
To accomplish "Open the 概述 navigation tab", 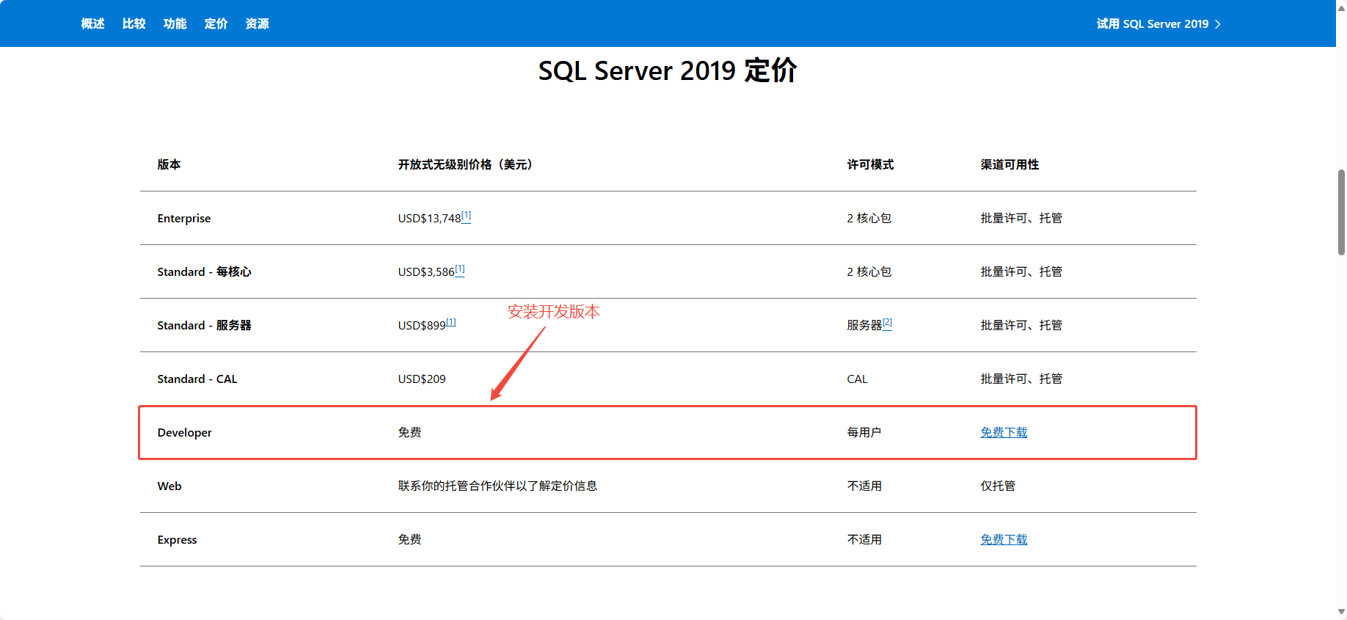I will [92, 23].
